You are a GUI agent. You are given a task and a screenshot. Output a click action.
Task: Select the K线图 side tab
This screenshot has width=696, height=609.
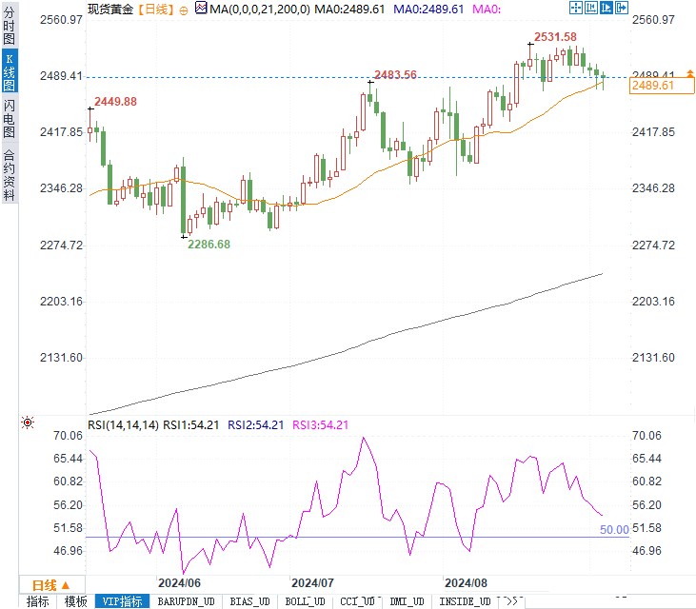pos(10,70)
